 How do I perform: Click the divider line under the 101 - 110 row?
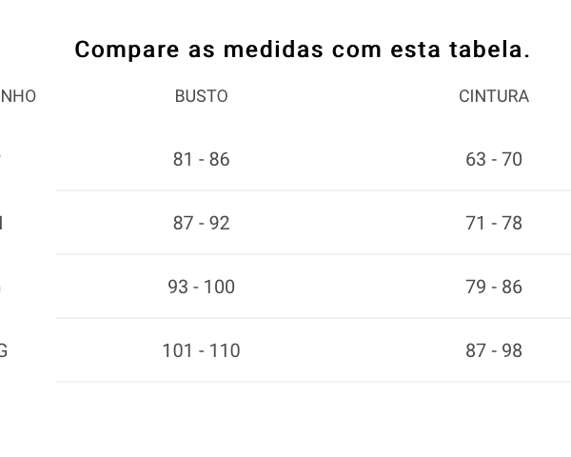tap(313, 382)
